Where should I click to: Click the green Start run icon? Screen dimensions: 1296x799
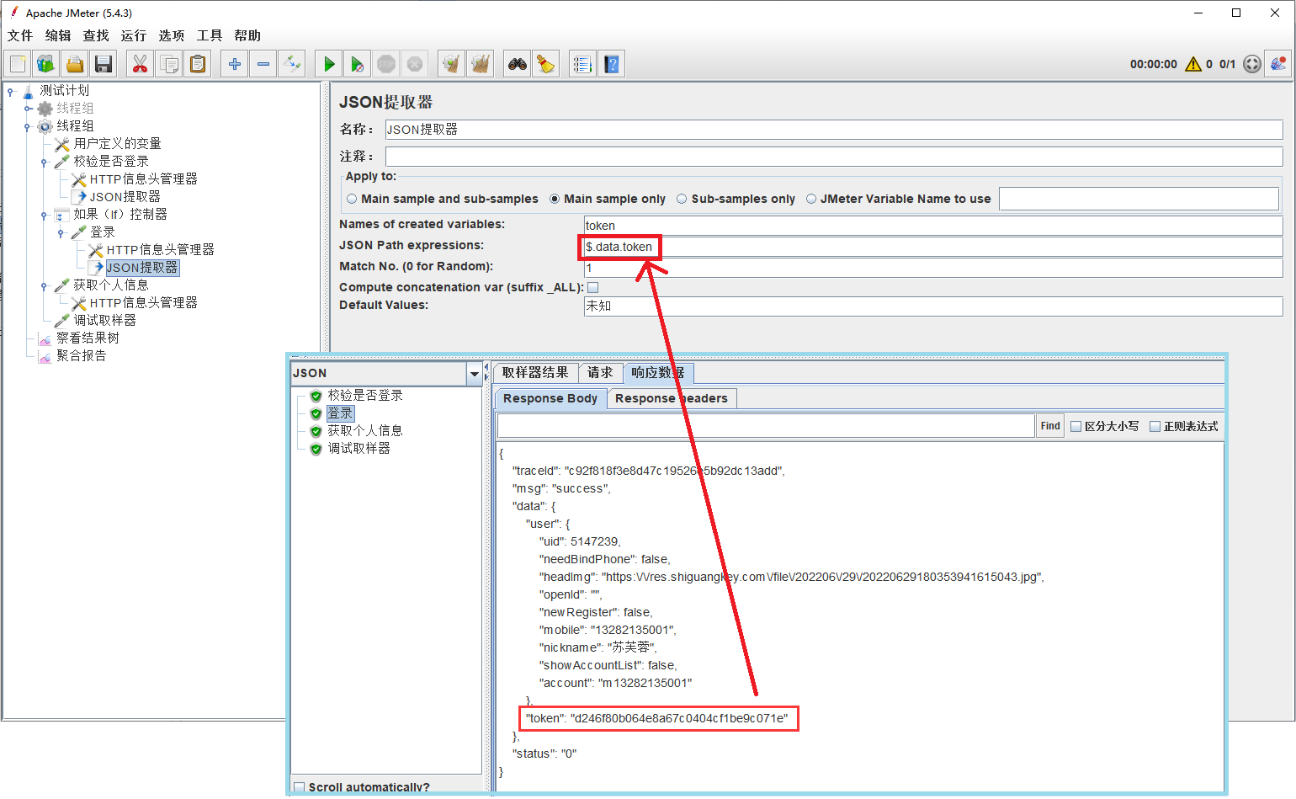coord(329,64)
